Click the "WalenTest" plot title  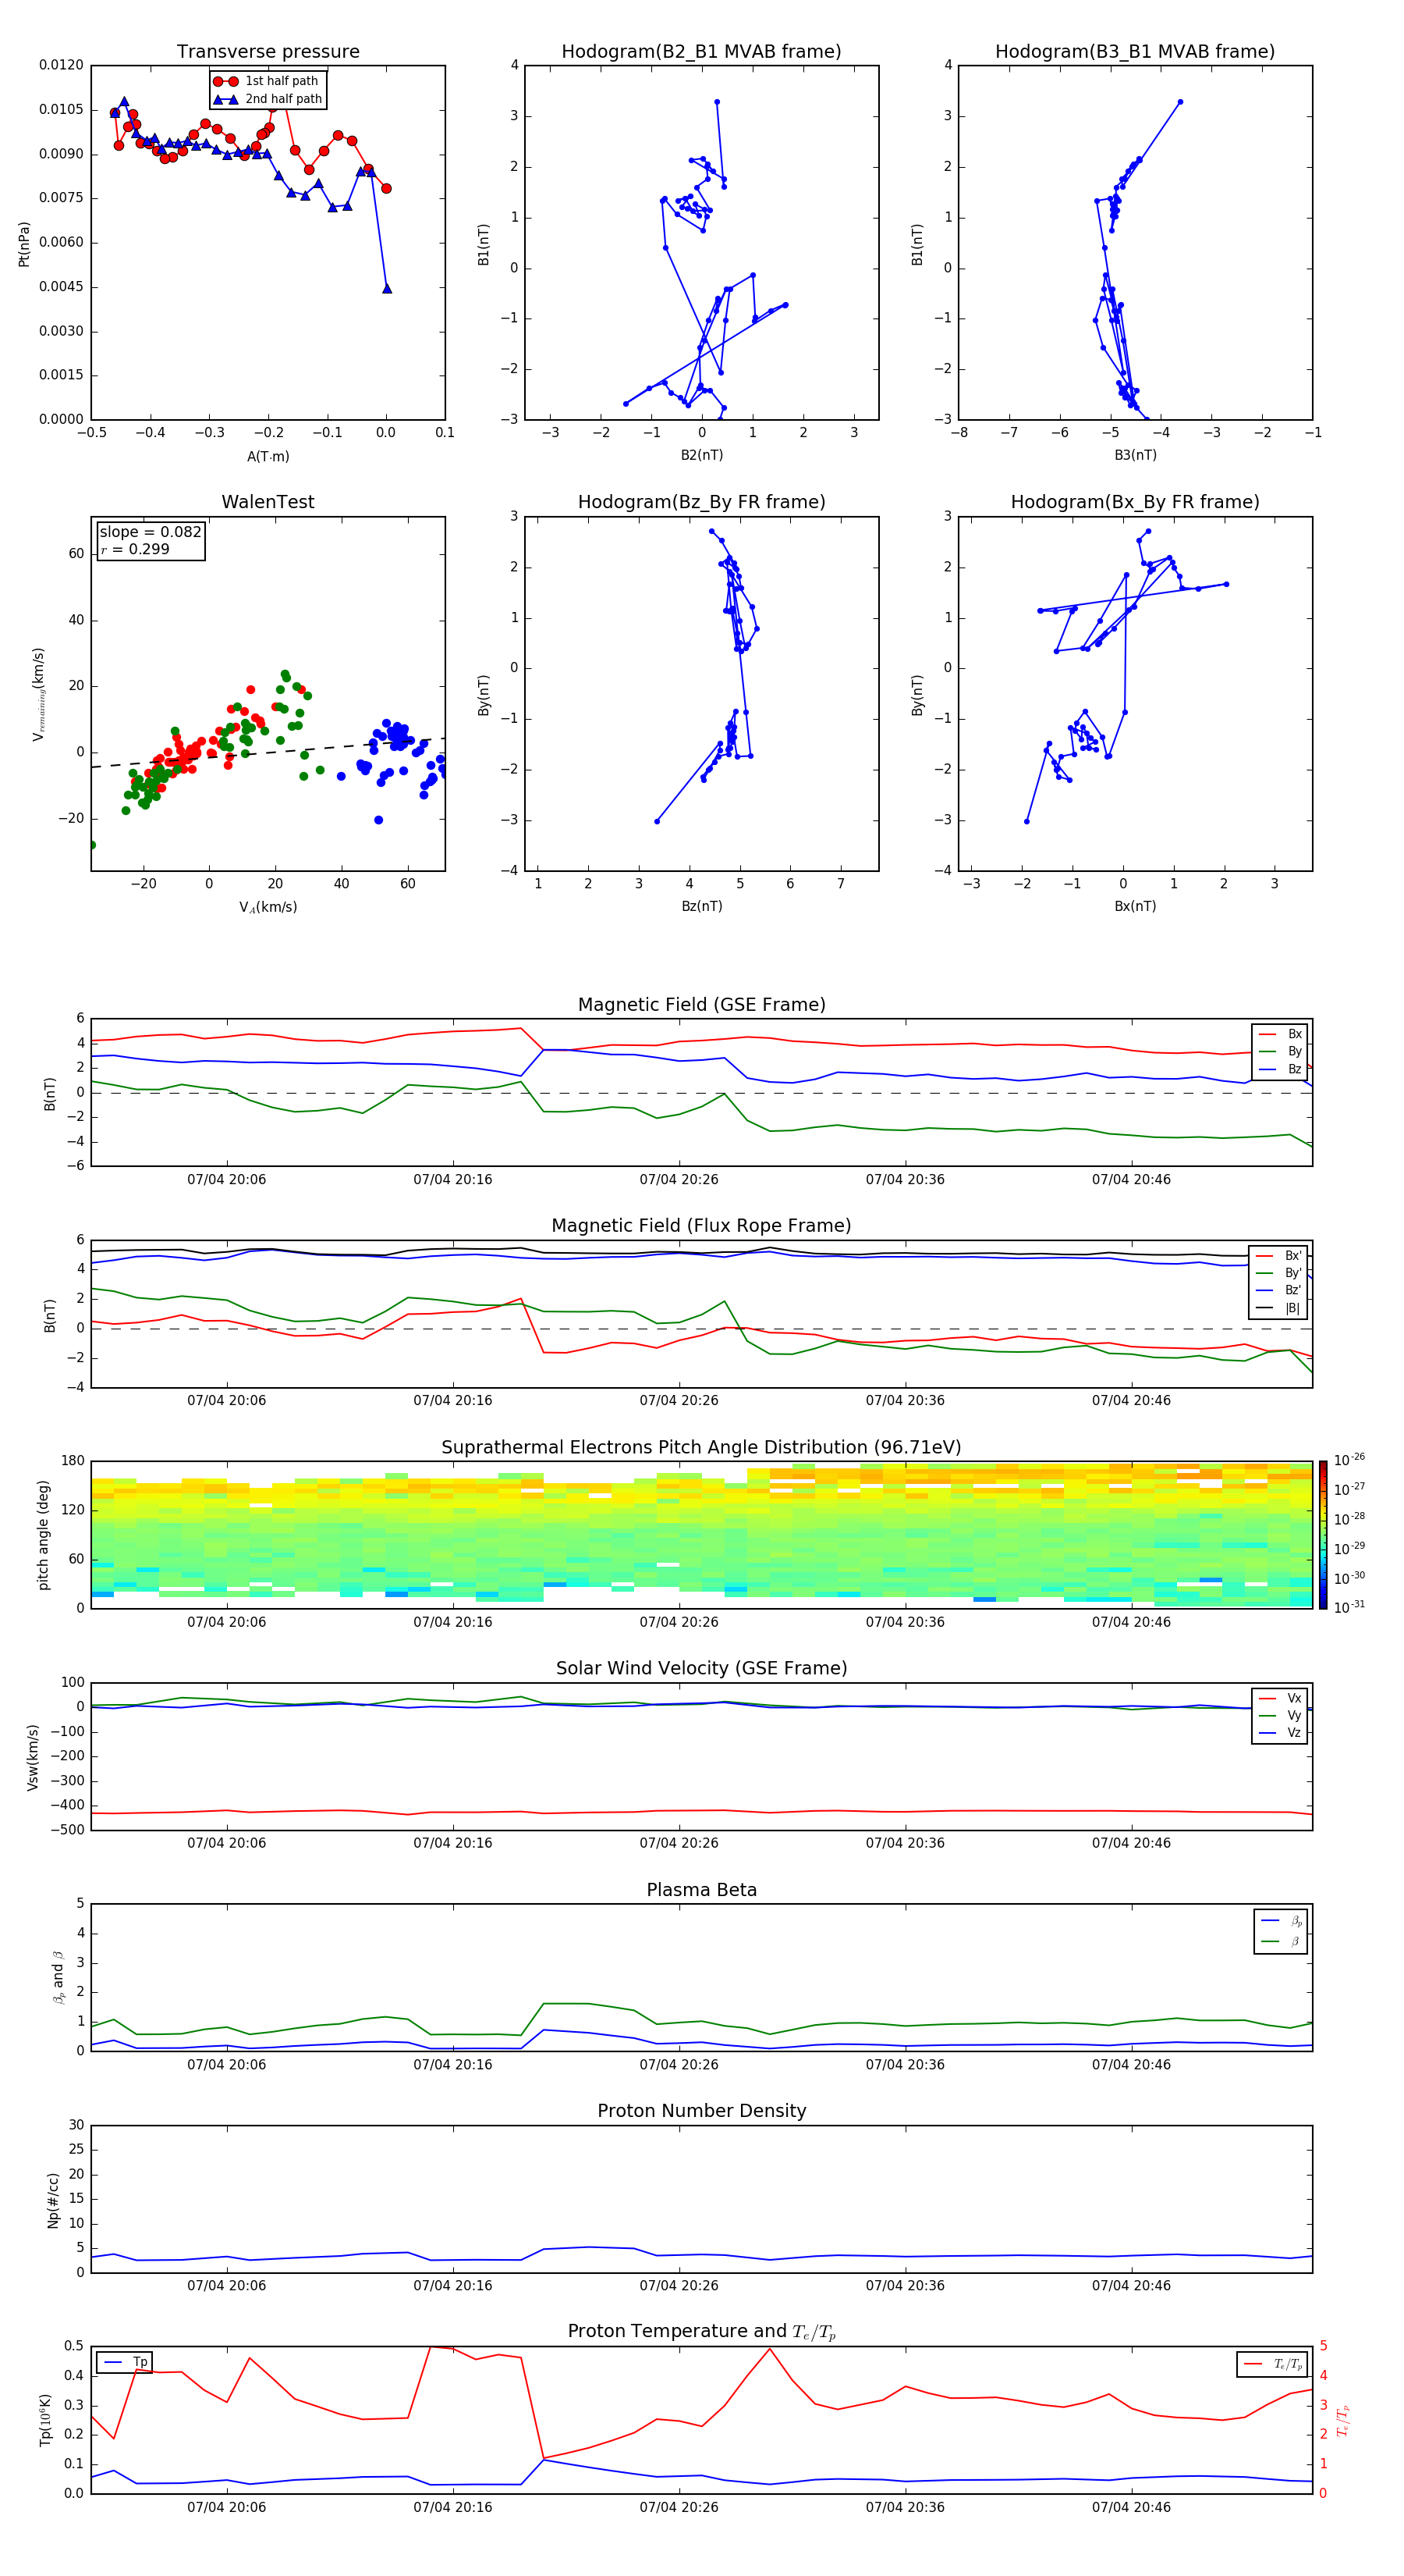[x=268, y=502]
